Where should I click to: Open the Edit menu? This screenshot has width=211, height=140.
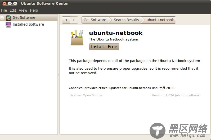[x=13, y=10]
